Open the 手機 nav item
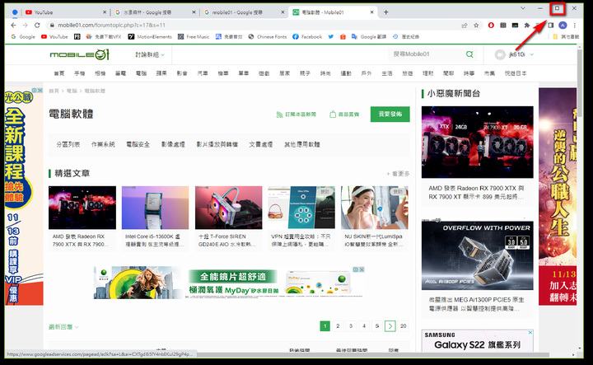 pos(79,73)
